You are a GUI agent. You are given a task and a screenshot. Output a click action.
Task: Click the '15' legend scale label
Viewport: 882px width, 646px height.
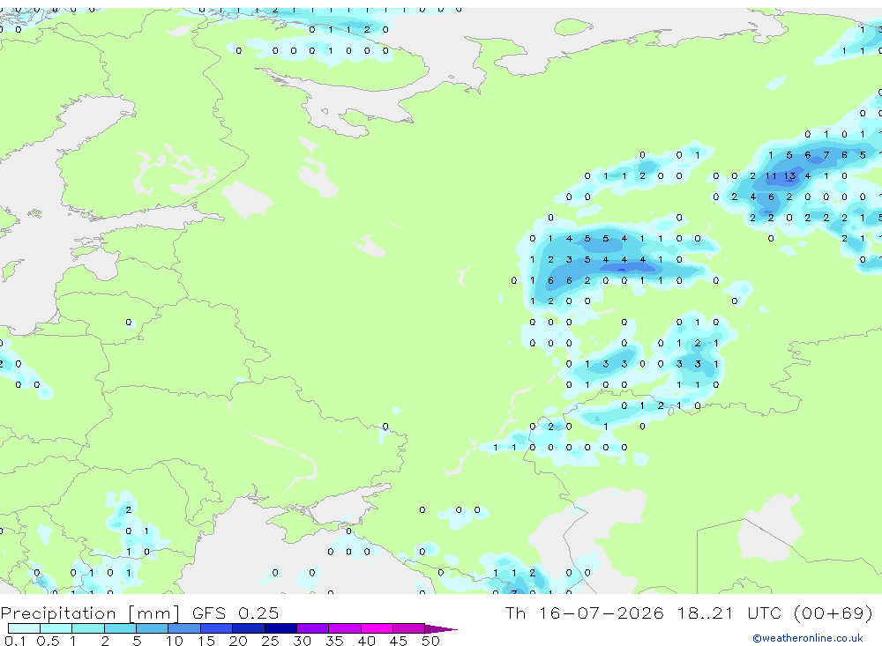point(206,641)
